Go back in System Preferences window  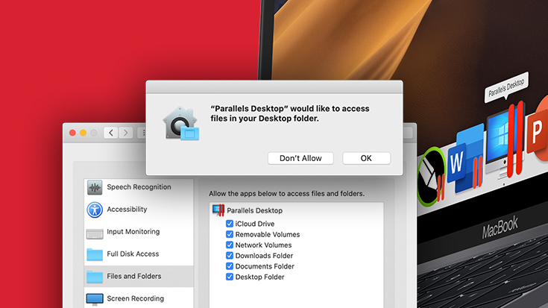point(111,133)
